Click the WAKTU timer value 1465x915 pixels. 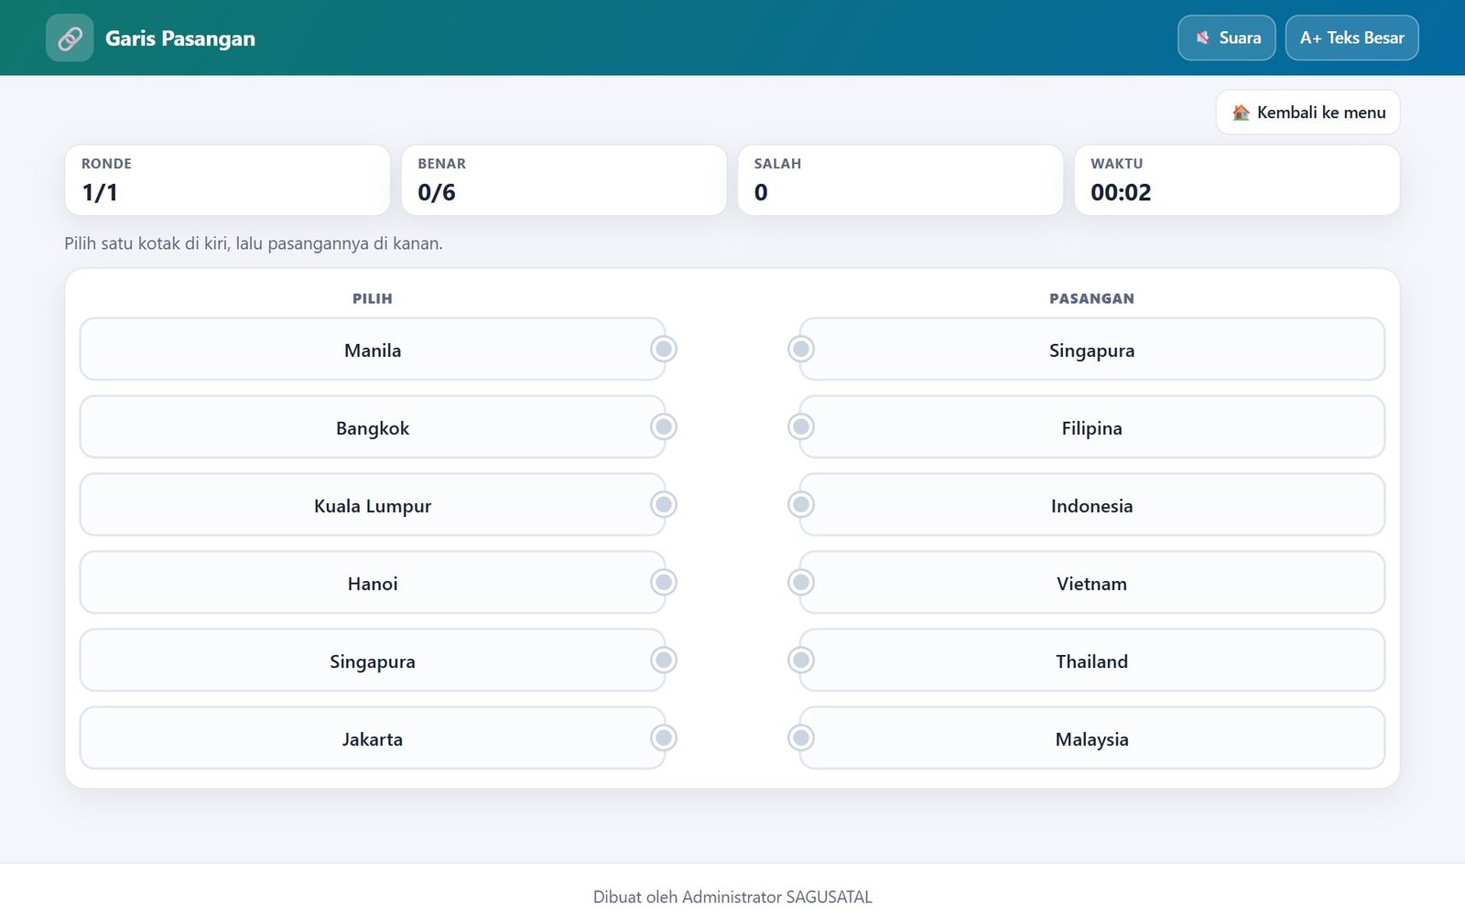click(x=1121, y=192)
